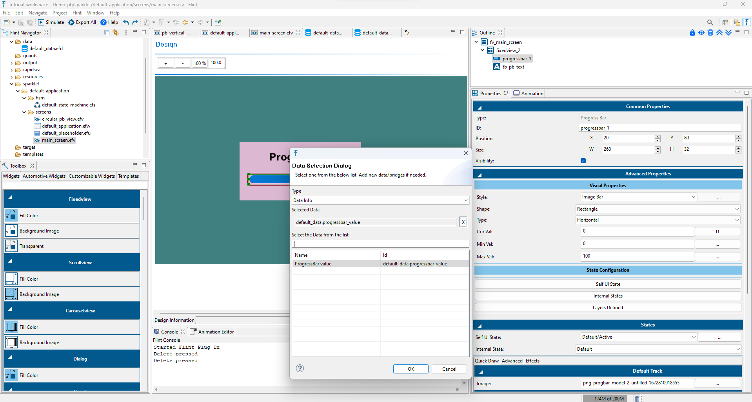Increase Position X using its stepper arrow
Screen dimensions: 752x402
click(x=658, y=136)
